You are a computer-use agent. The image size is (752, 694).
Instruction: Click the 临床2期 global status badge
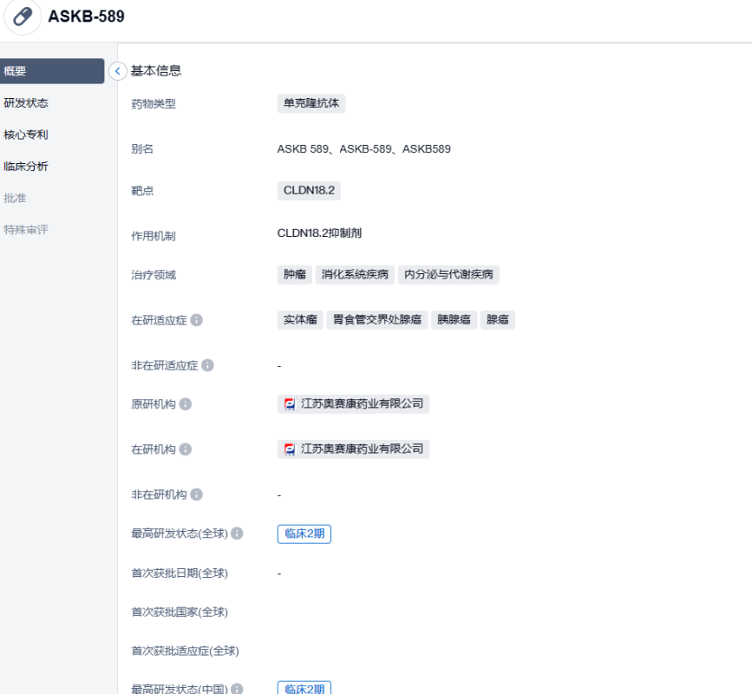[304, 534]
